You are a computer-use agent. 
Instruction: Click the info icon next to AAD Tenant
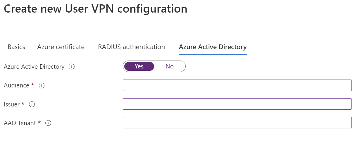pyautogui.click(x=48, y=123)
